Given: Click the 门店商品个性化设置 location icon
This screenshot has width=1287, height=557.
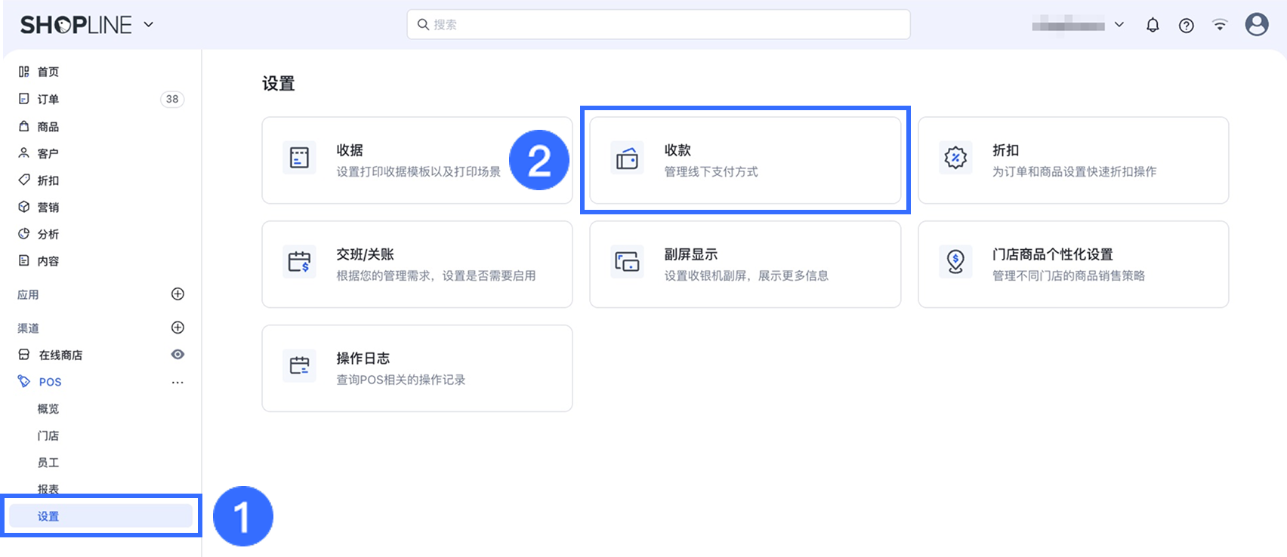Looking at the screenshot, I should (955, 262).
